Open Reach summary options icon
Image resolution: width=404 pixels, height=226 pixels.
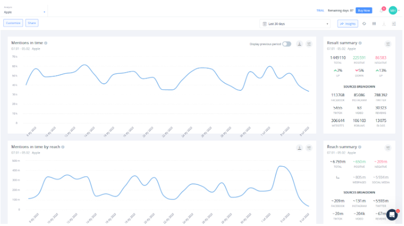[388, 147]
